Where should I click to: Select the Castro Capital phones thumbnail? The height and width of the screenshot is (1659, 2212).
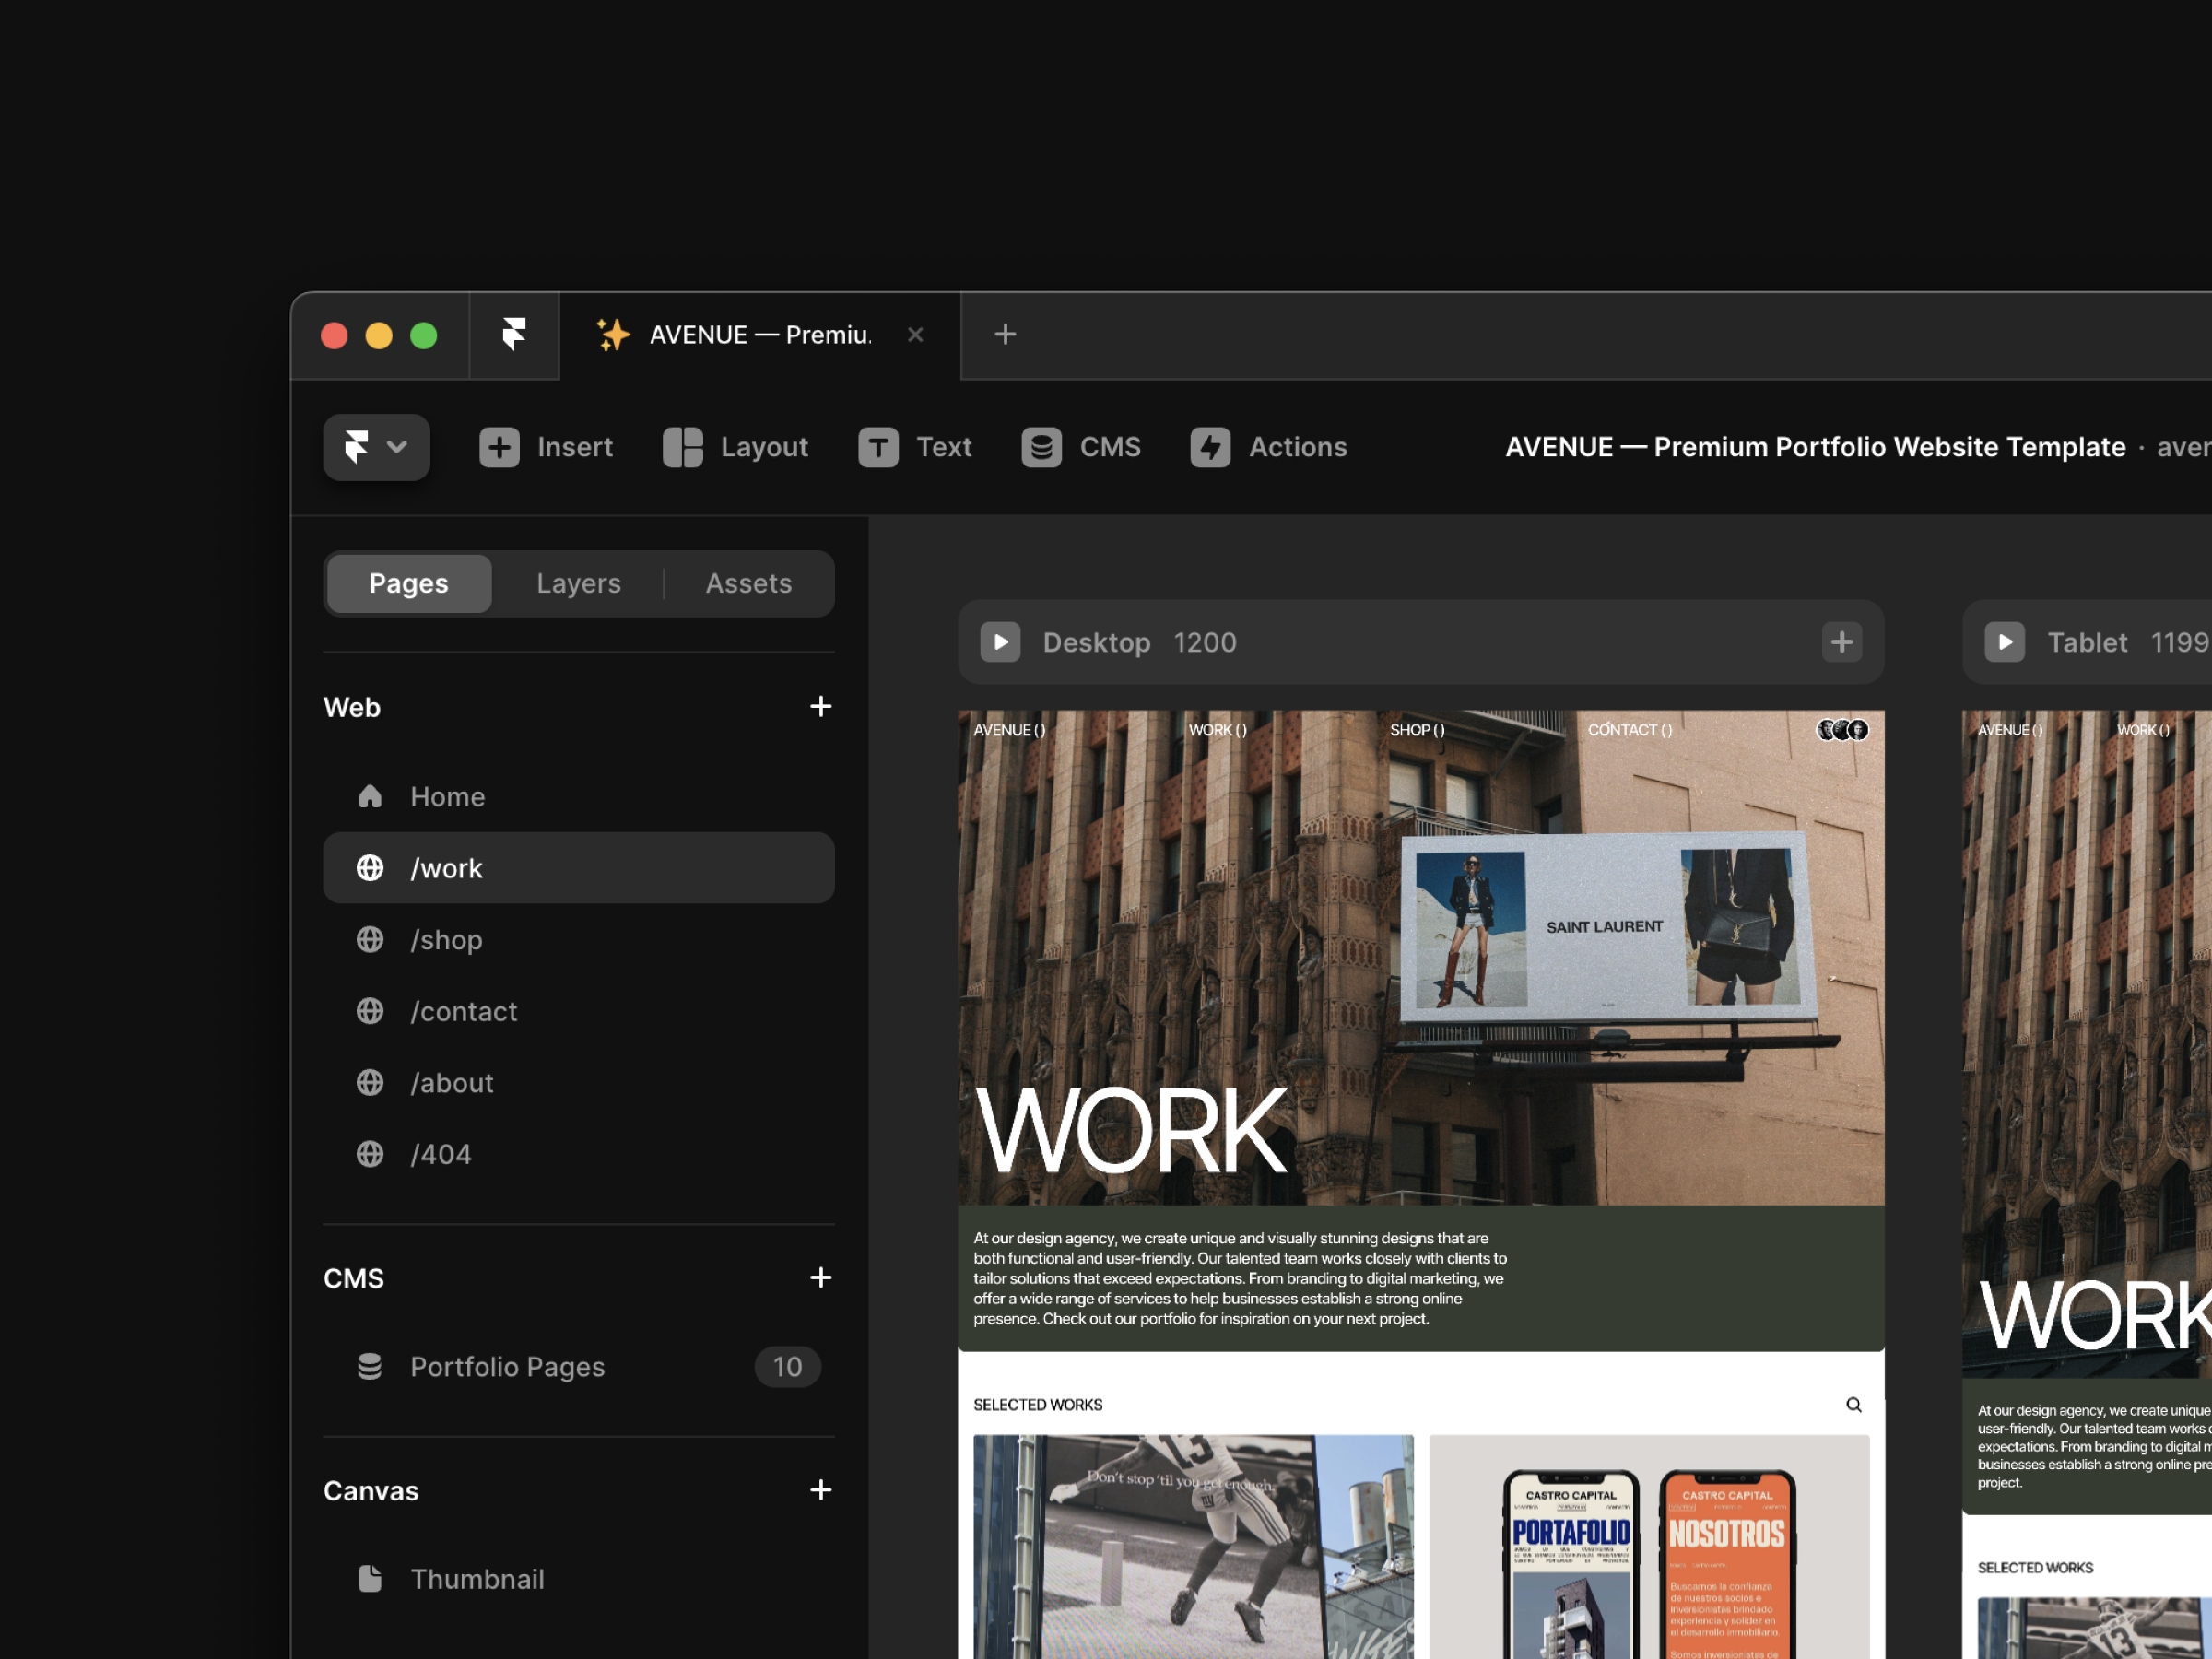pos(1649,1547)
